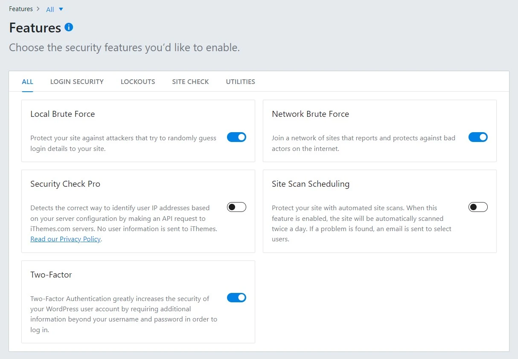
Task: Expand the All breadcrumb dropdown arrow
Action: [x=61, y=9]
